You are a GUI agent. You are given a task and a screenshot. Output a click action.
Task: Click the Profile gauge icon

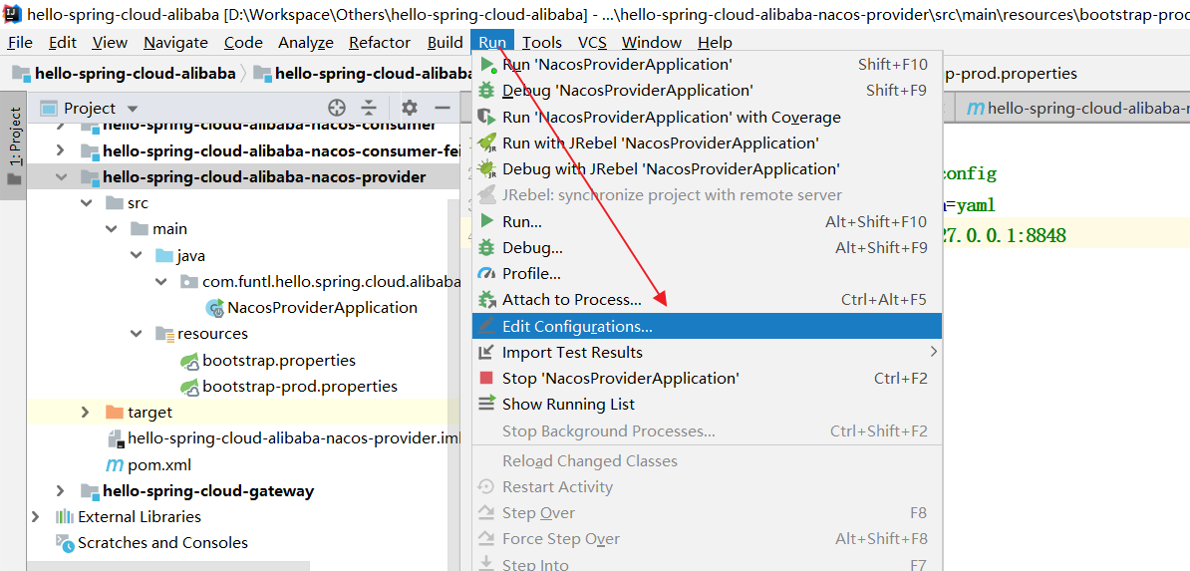coord(487,273)
